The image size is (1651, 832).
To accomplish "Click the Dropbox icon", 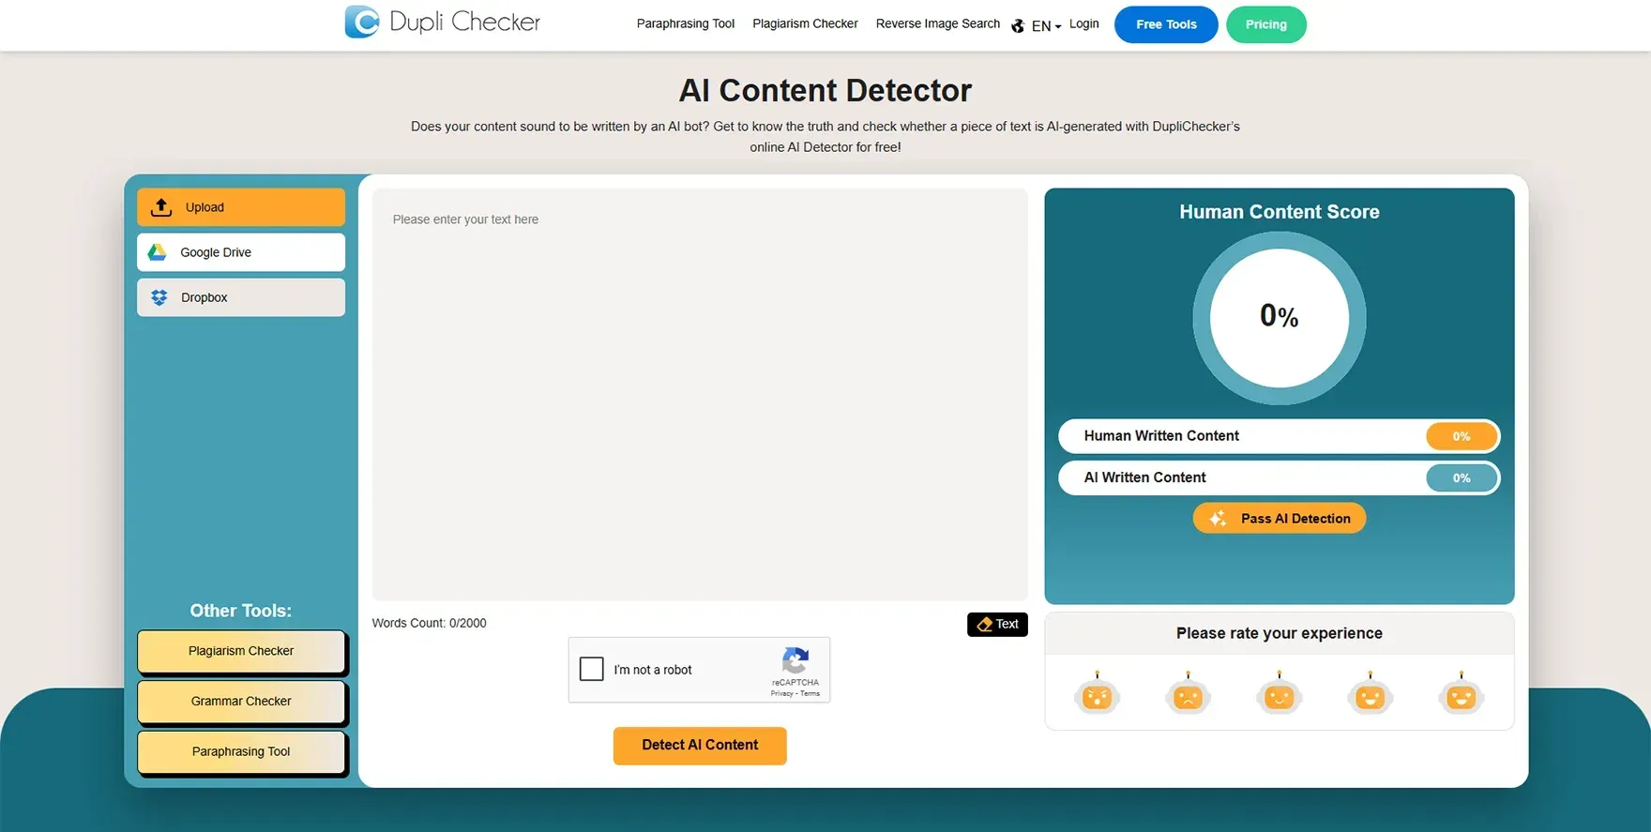I will [159, 297].
